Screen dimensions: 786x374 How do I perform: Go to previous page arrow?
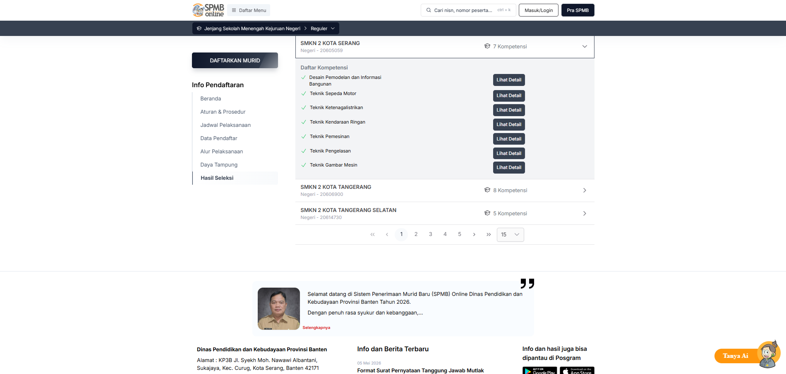387,234
